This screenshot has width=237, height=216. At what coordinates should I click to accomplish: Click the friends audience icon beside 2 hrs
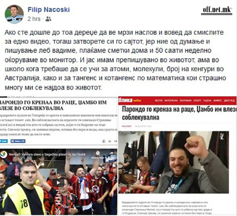[x=48, y=19]
